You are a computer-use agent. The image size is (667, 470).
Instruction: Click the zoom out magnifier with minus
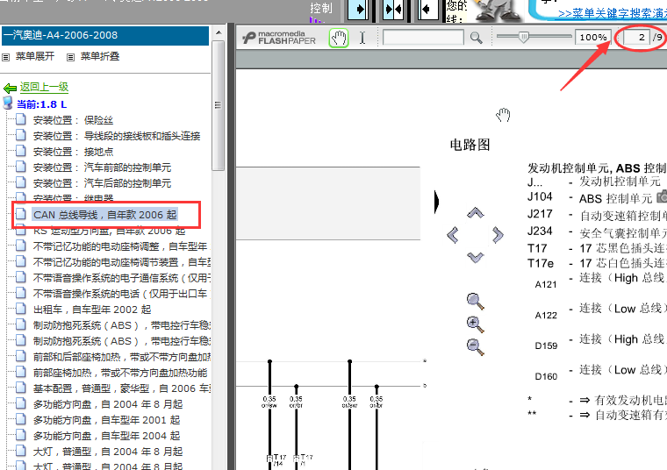(x=475, y=346)
